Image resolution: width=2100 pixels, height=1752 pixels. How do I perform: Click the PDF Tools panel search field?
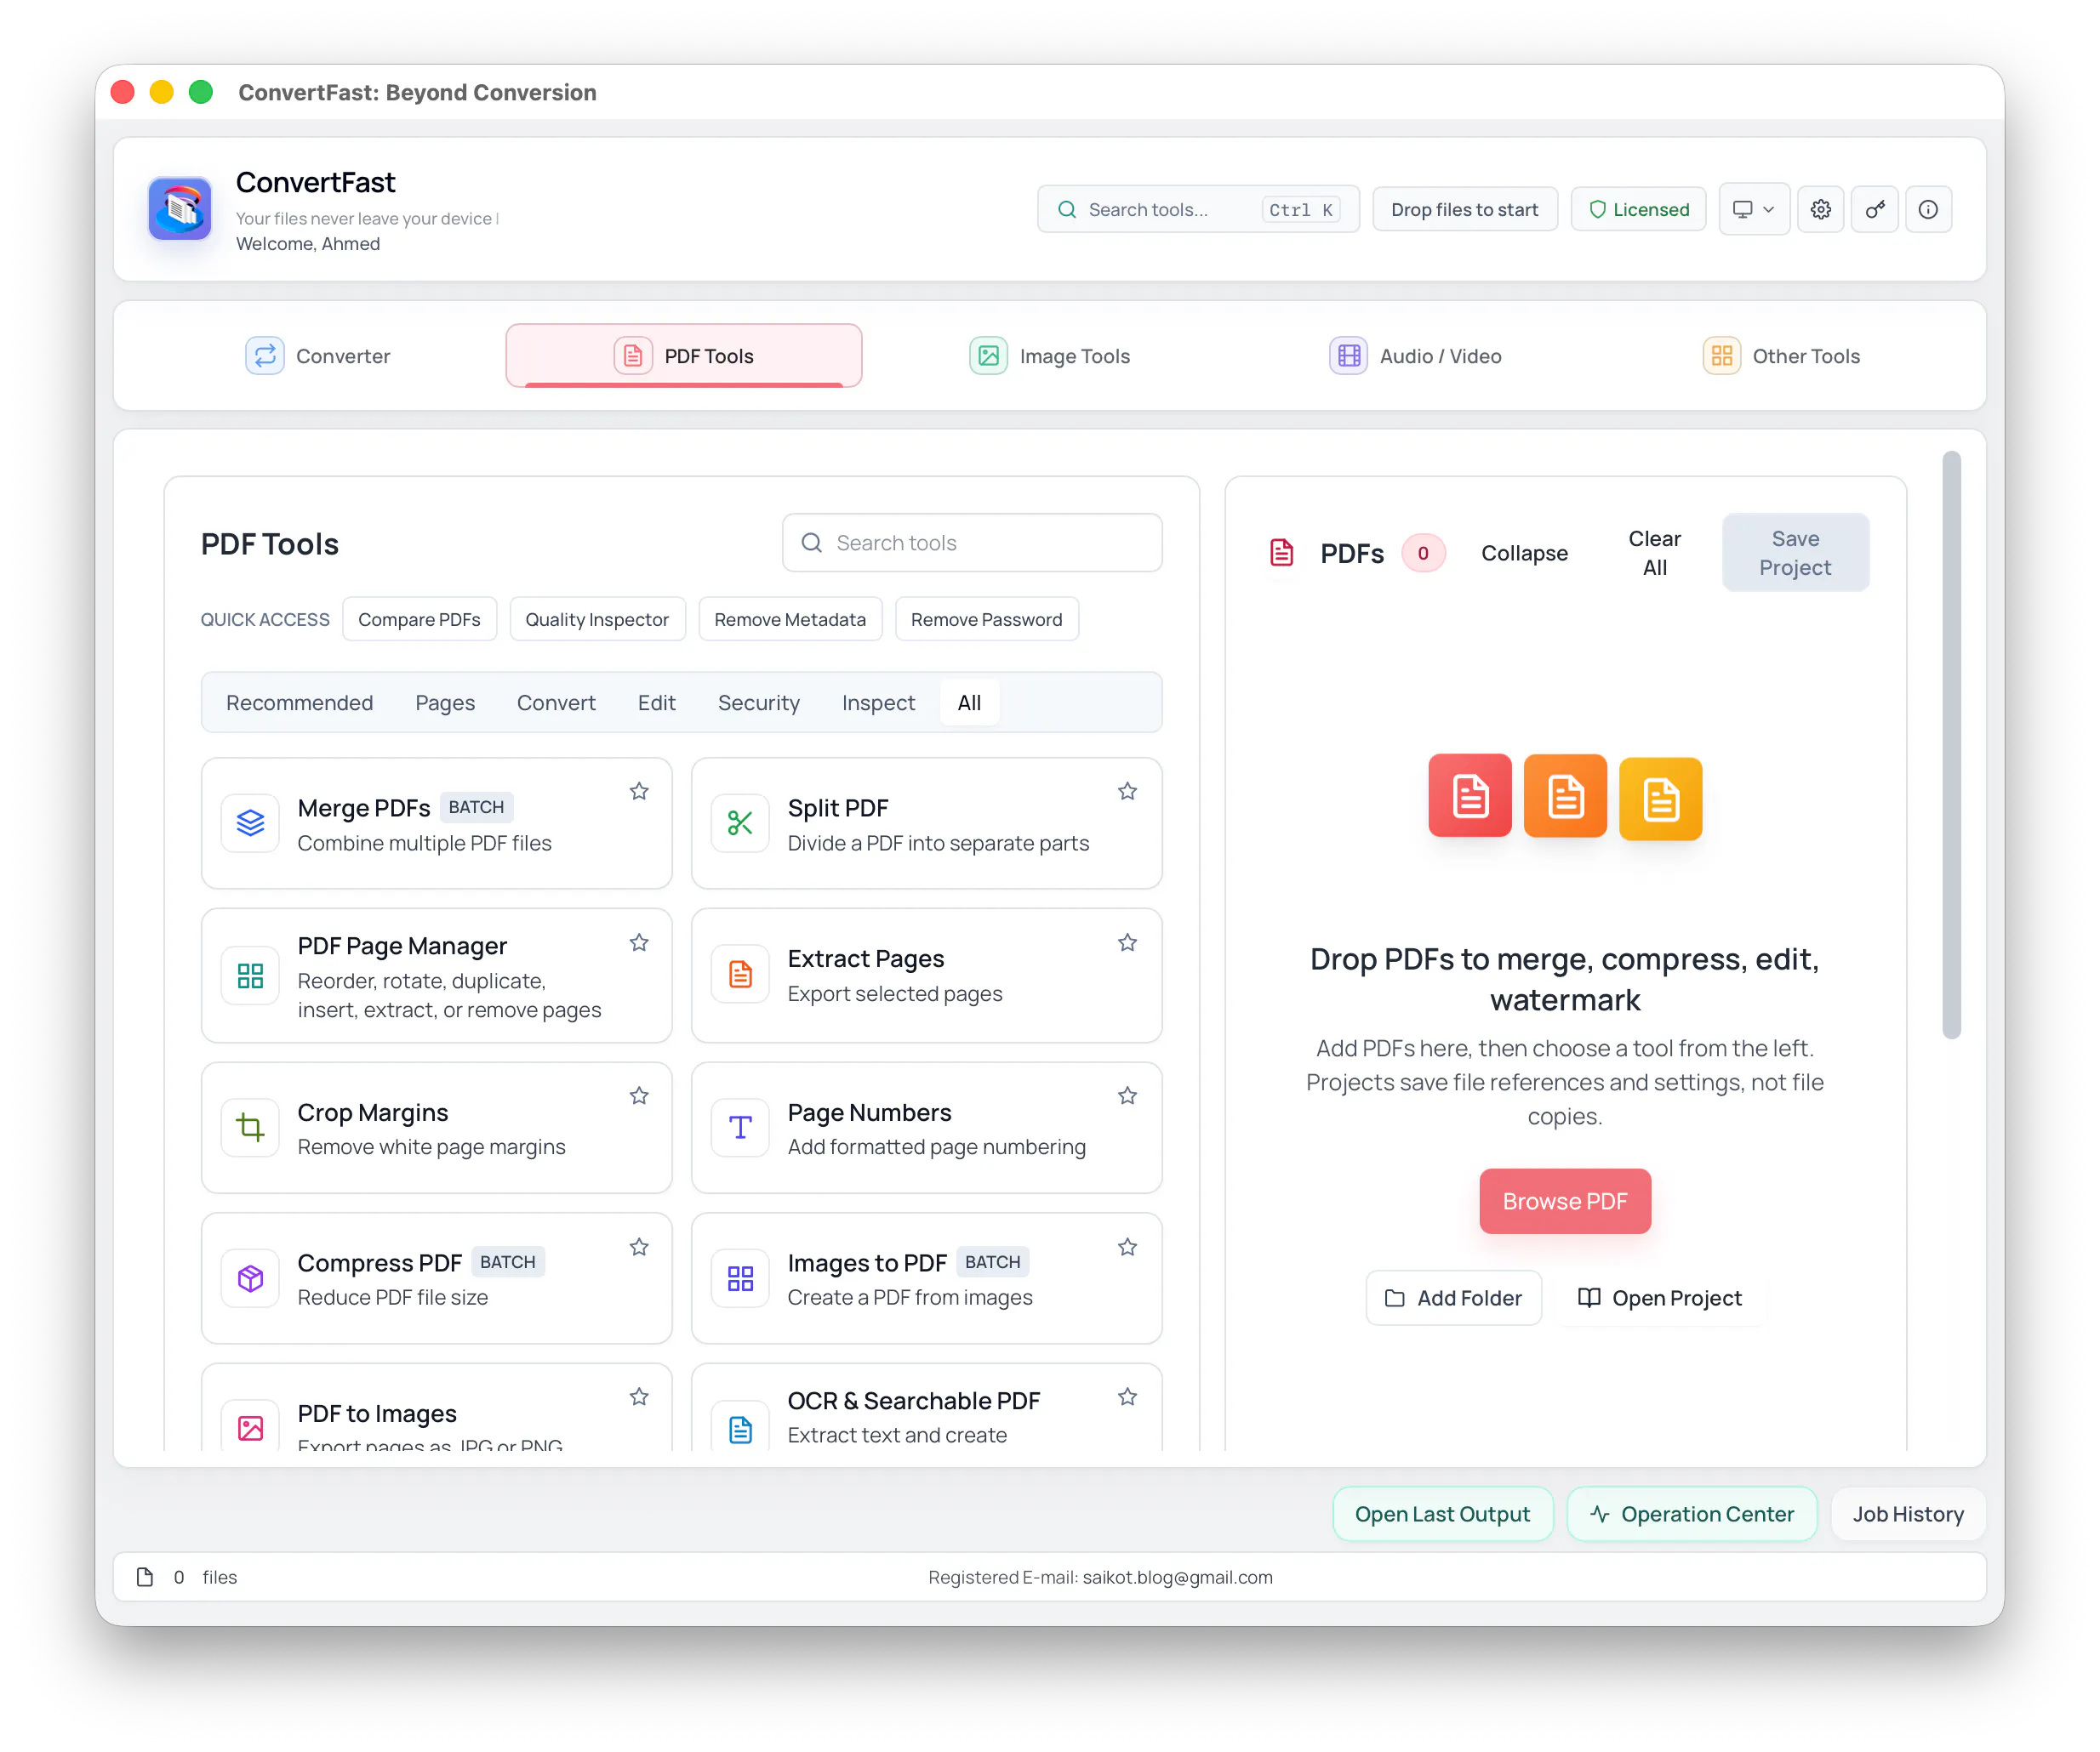tap(972, 543)
